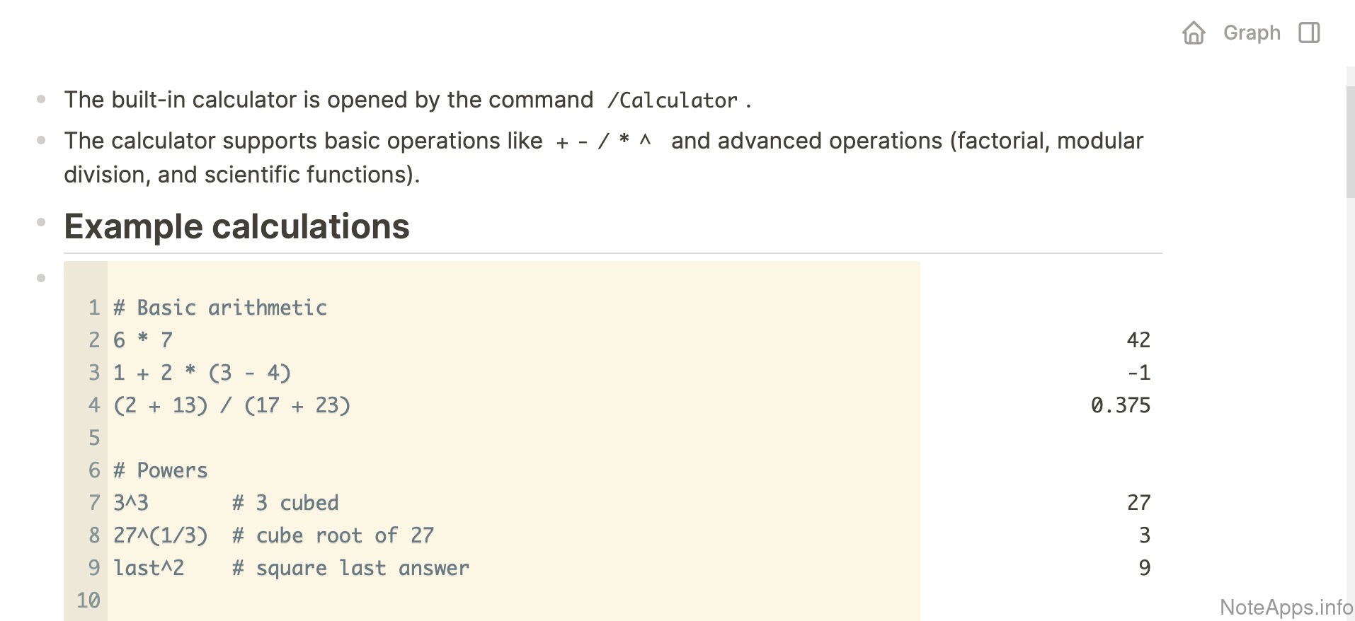Click the 'last^2' expression line
Screen dimensions: 1355x621
click(x=149, y=568)
